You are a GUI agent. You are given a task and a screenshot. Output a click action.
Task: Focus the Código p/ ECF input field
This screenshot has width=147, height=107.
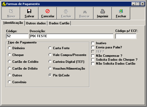(126, 36)
